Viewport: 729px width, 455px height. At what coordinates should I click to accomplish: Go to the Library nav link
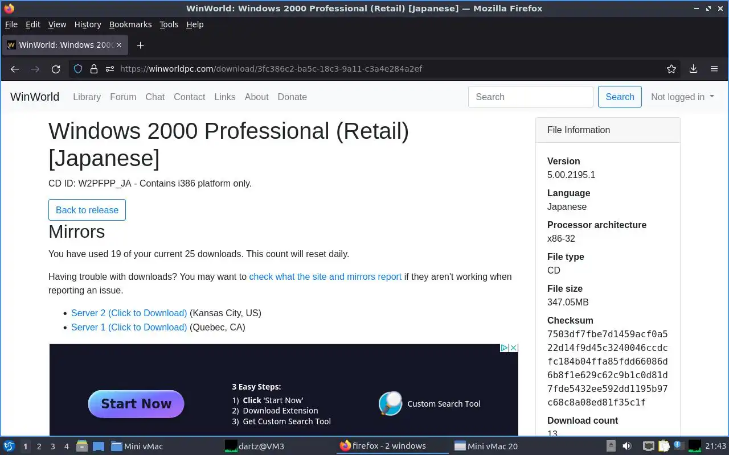point(87,97)
